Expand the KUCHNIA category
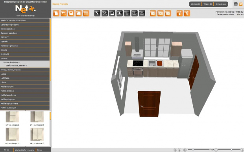 point(25,54)
